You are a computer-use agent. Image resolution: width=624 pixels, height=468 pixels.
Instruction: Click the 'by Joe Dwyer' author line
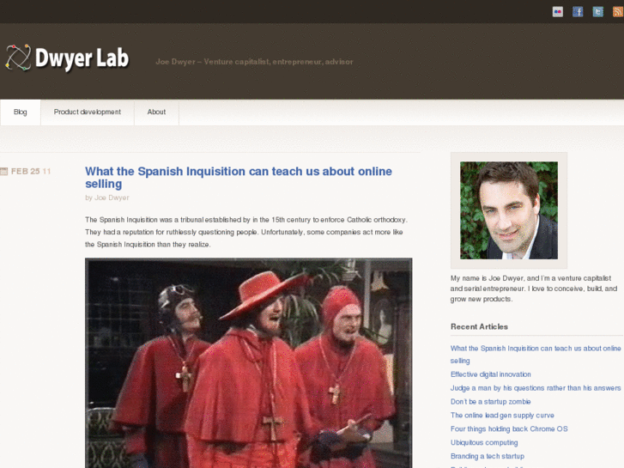(x=107, y=198)
